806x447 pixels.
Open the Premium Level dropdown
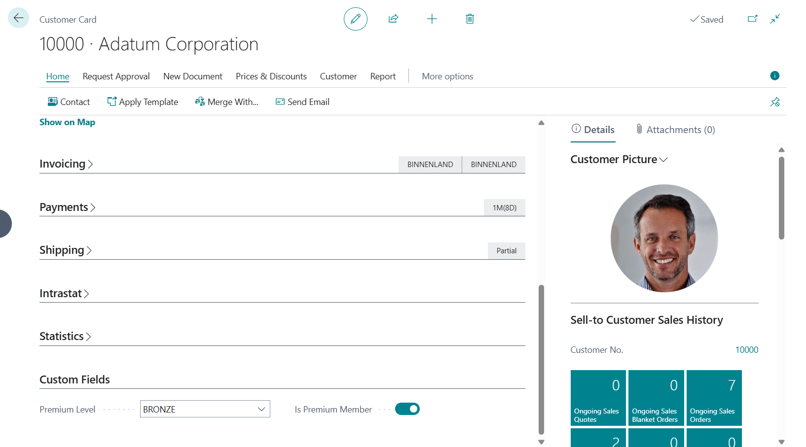pyautogui.click(x=261, y=409)
